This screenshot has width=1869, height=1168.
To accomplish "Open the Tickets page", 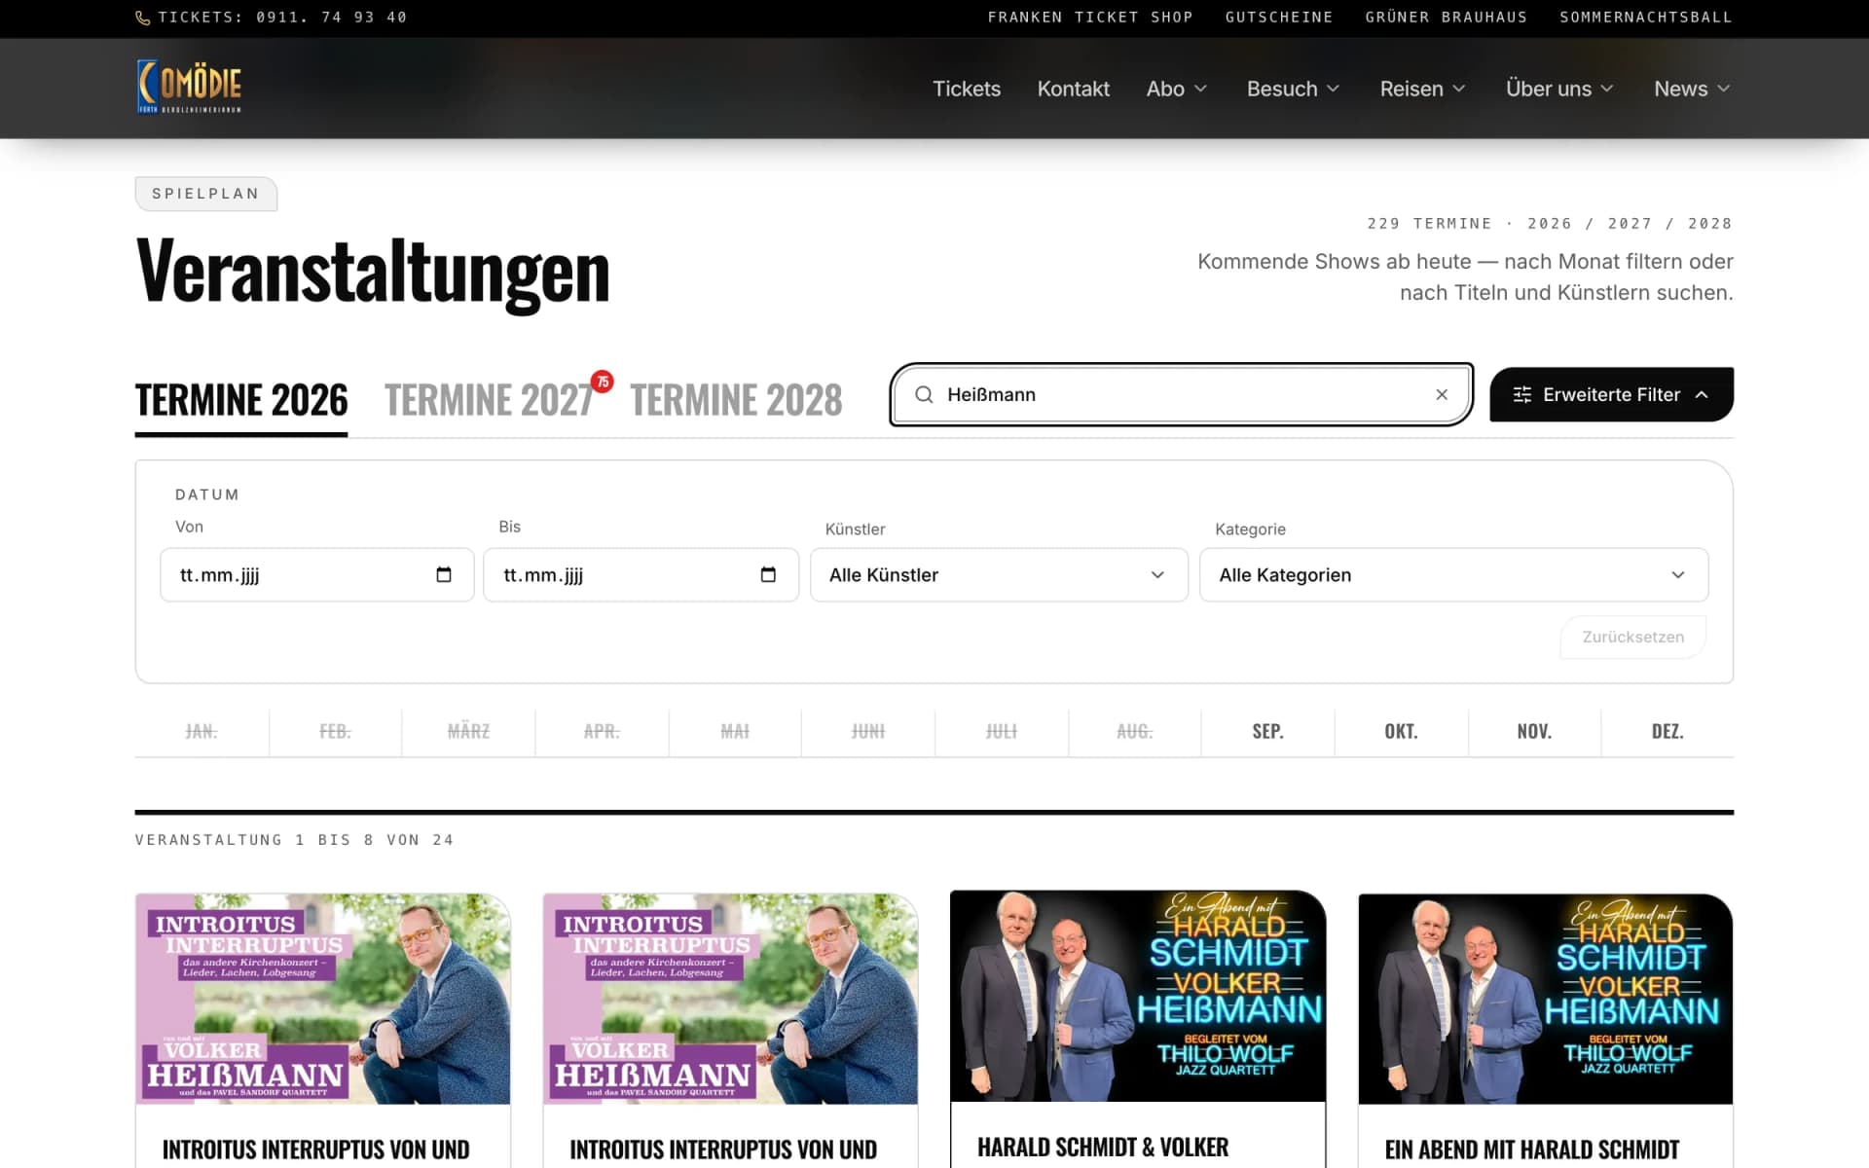I will coord(967,89).
